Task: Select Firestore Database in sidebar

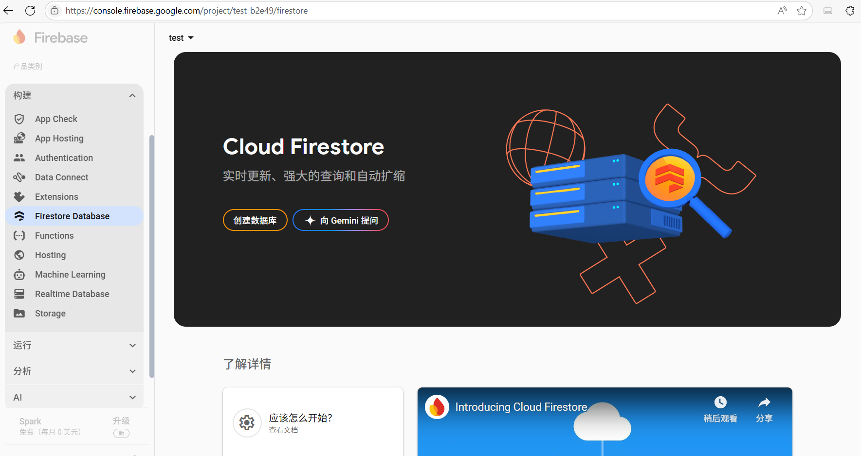Action: coord(72,216)
